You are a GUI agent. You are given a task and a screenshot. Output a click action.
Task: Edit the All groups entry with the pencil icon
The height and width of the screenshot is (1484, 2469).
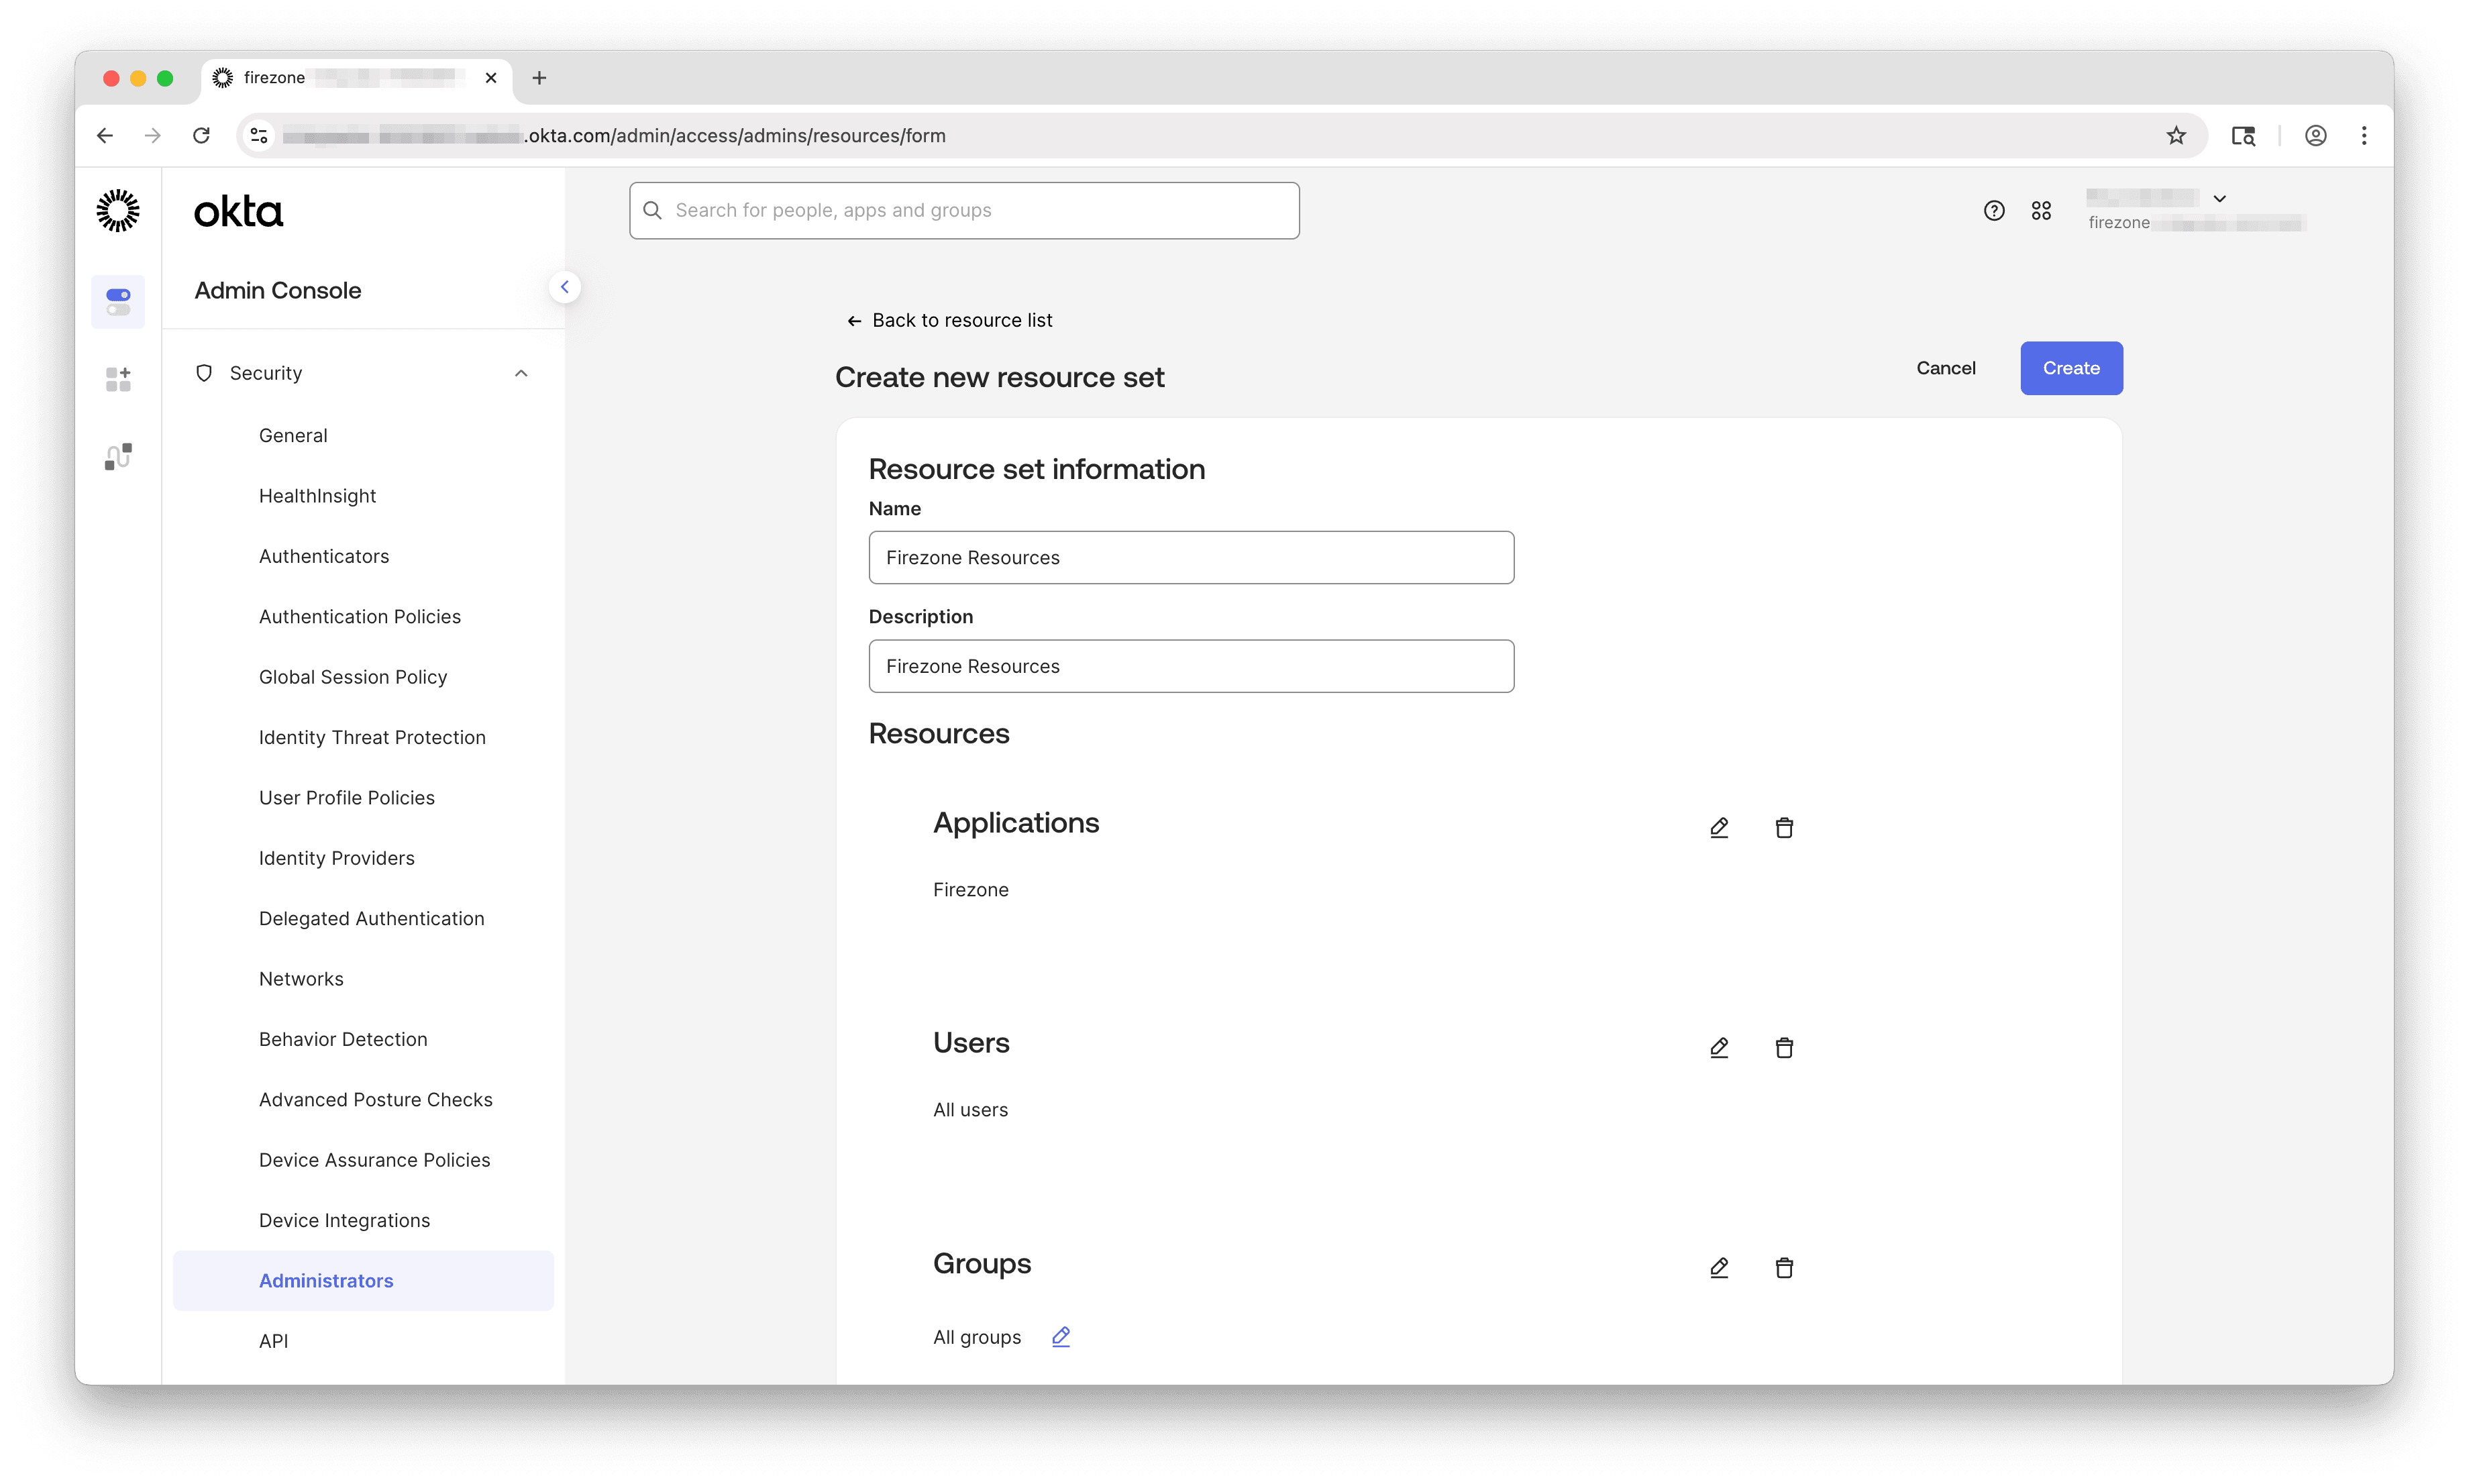pos(1061,1336)
